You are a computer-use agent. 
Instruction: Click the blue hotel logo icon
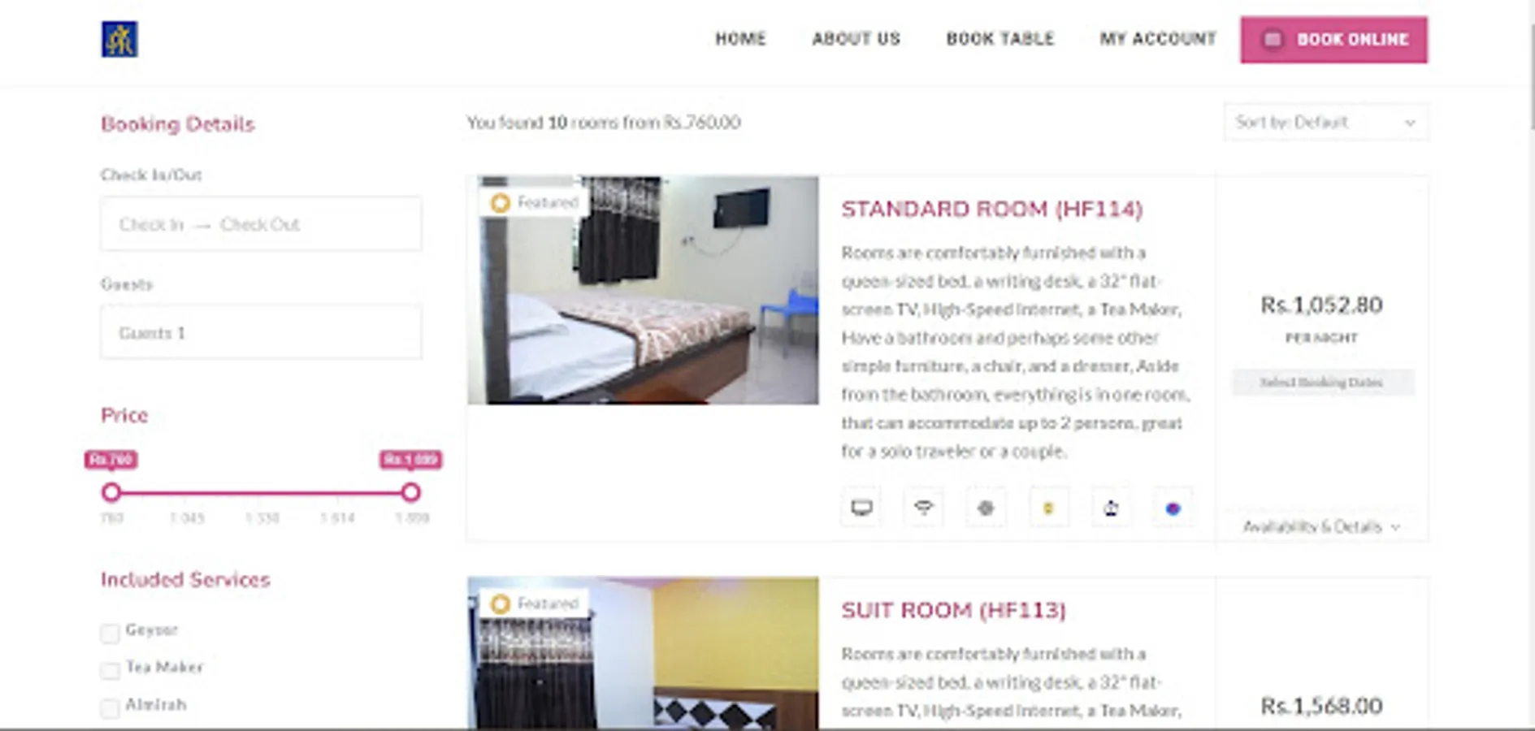(119, 39)
